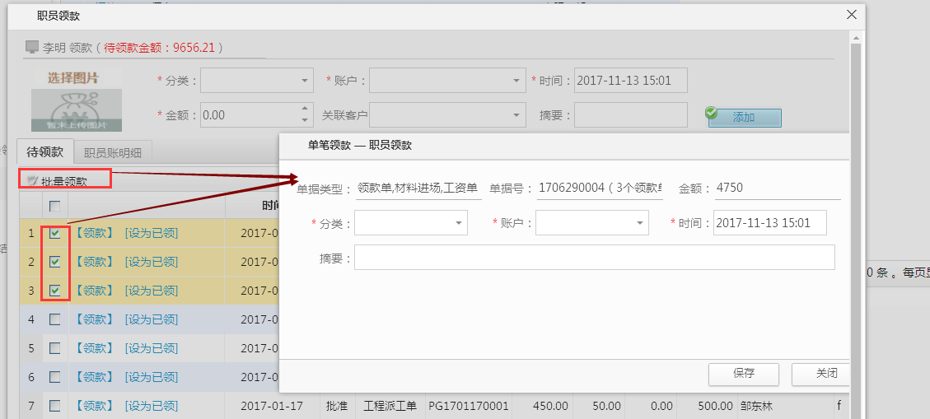Click the monitor icon beside 李明 领款

[x=32, y=48]
